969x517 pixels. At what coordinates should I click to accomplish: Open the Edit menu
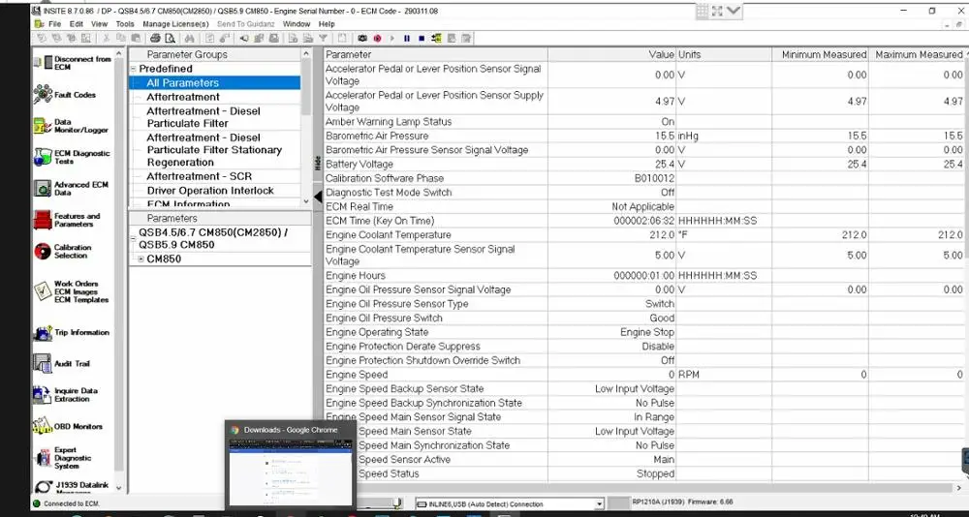(x=76, y=24)
